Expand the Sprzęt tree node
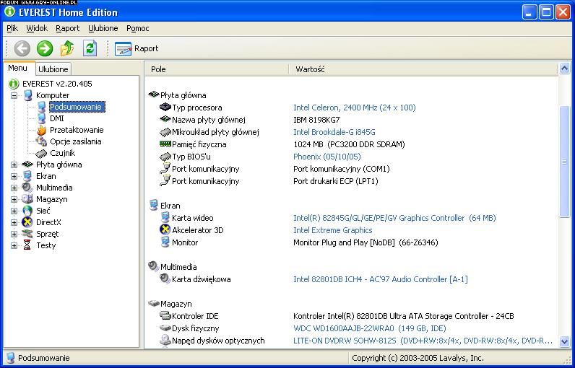 click(x=14, y=234)
